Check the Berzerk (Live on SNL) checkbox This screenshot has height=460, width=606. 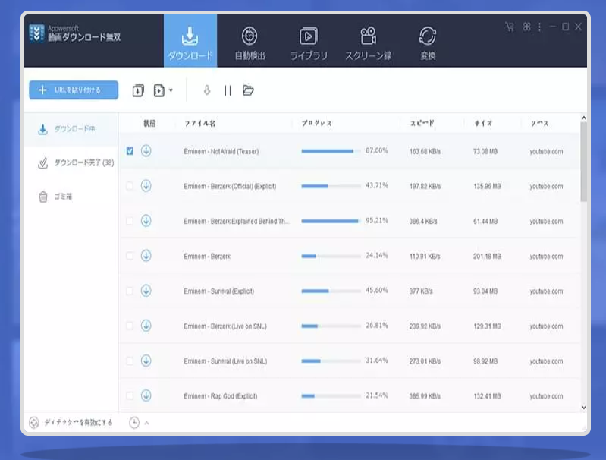coord(130,326)
